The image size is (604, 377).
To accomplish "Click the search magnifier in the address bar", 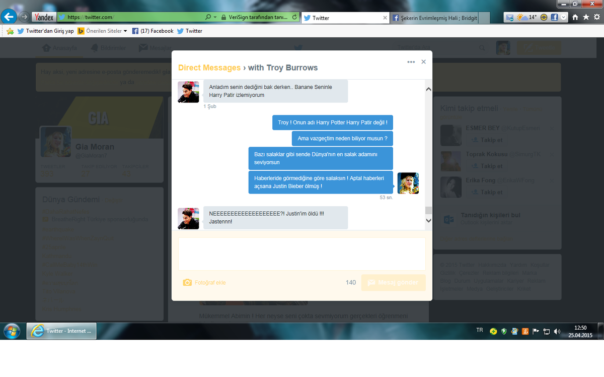I will (208, 17).
